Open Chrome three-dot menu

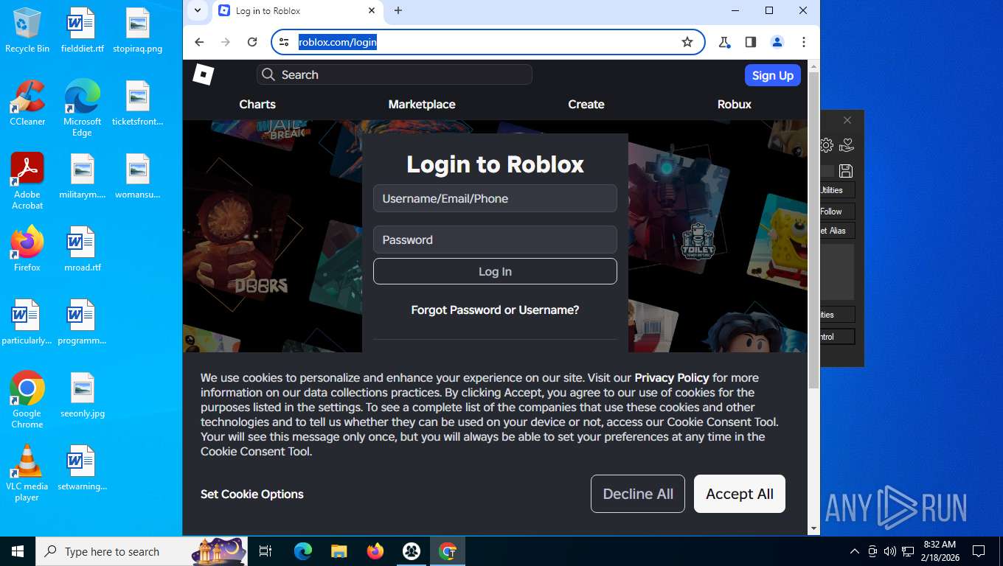(804, 42)
